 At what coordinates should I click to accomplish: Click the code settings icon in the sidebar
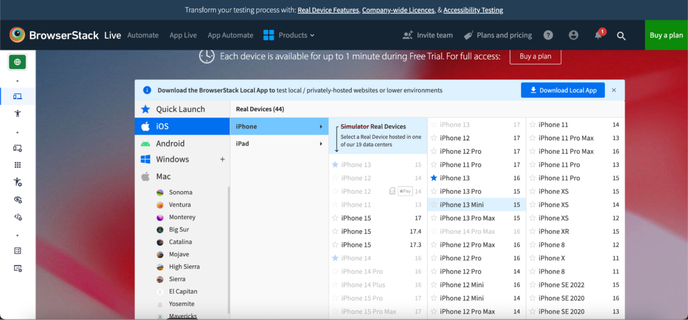(17, 216)
